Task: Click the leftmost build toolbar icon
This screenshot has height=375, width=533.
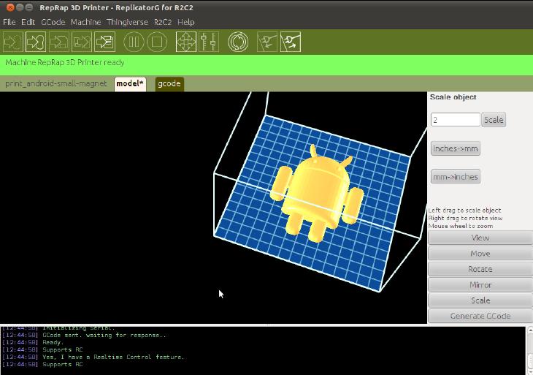Action: [x=12, y=42]
